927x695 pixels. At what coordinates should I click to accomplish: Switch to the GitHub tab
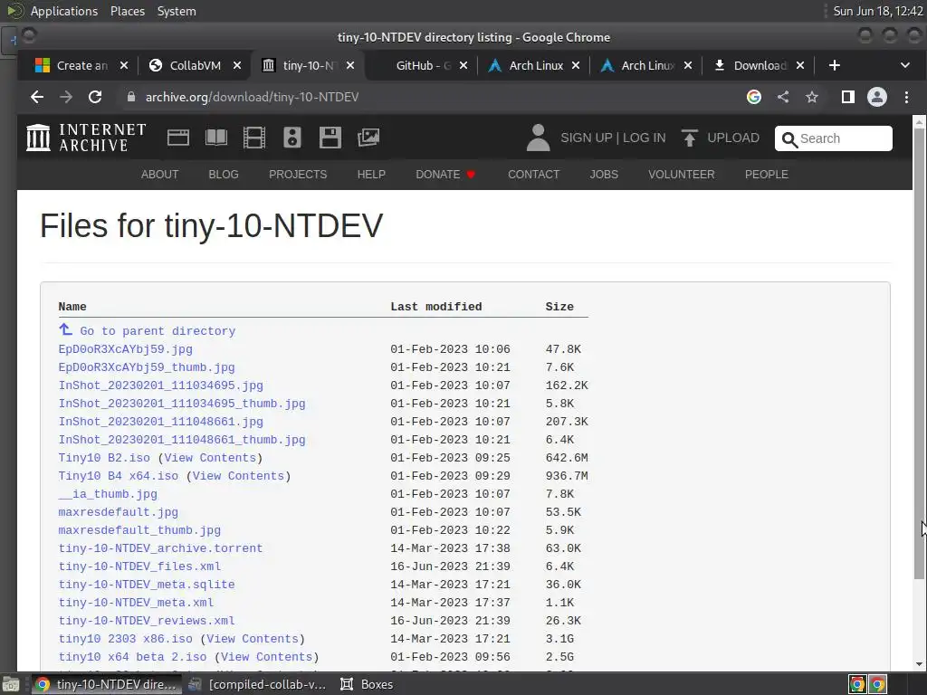click(x=424, y=65)
